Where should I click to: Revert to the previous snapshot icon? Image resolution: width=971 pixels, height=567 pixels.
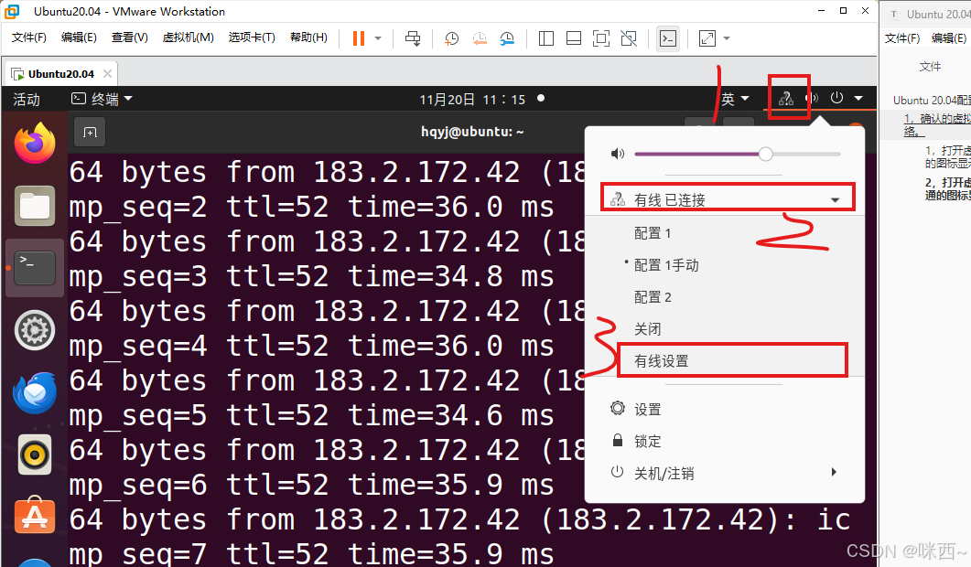pos(480,38)
